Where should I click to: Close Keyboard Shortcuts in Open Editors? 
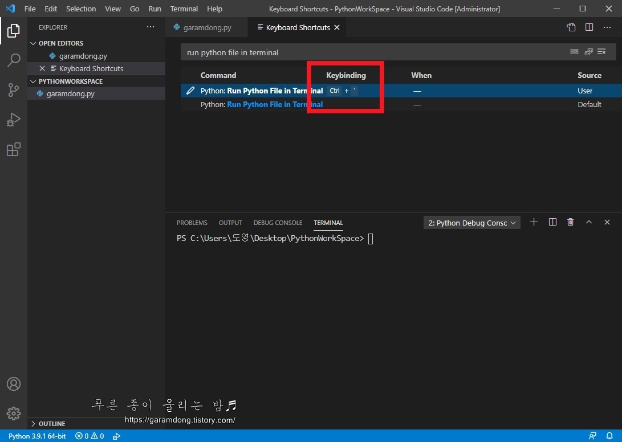tap(42, 68)
